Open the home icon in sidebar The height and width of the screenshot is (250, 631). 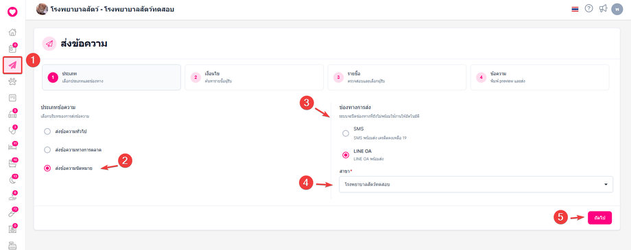click(x=12, y=32)
